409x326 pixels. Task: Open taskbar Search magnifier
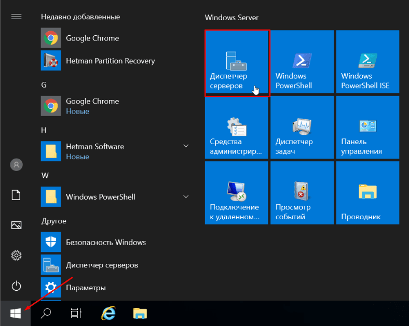(46, 313)
